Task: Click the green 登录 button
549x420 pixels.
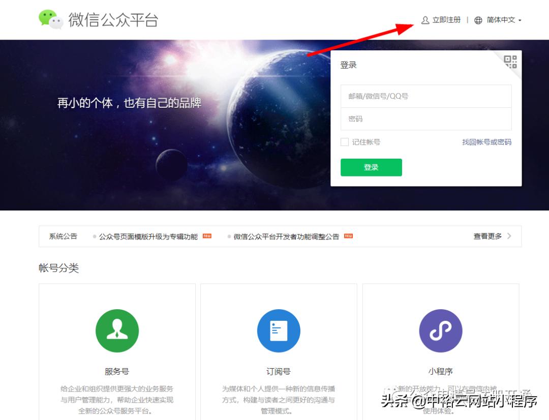Action: (x=371, y=167)
